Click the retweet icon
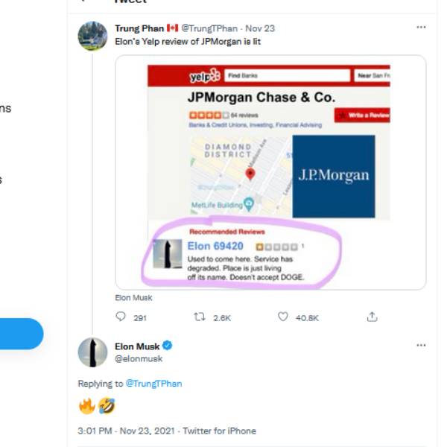Screen dimensions: 447x447 coord(199,317)
